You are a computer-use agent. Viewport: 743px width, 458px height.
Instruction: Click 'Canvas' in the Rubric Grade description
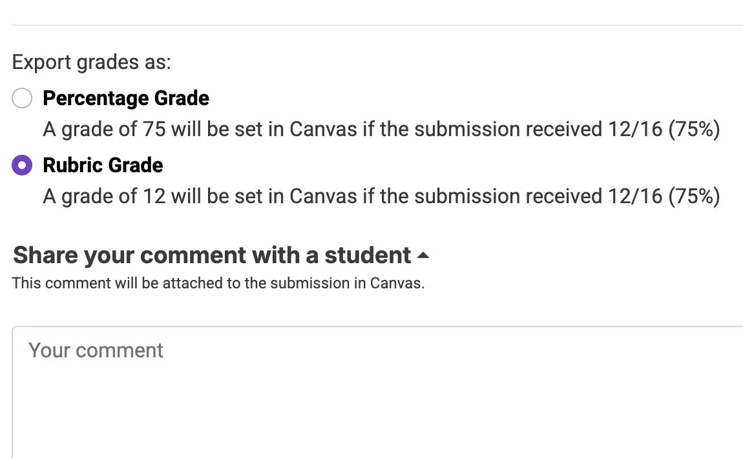[323, 196]
